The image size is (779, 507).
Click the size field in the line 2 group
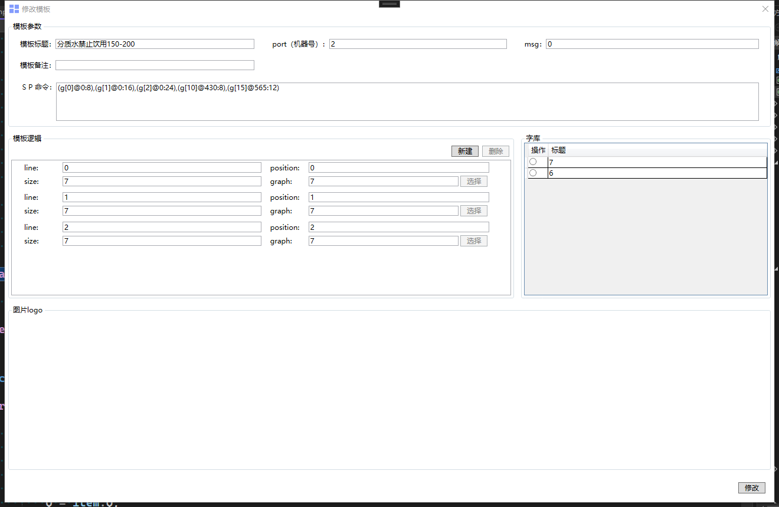pos(162,241)
